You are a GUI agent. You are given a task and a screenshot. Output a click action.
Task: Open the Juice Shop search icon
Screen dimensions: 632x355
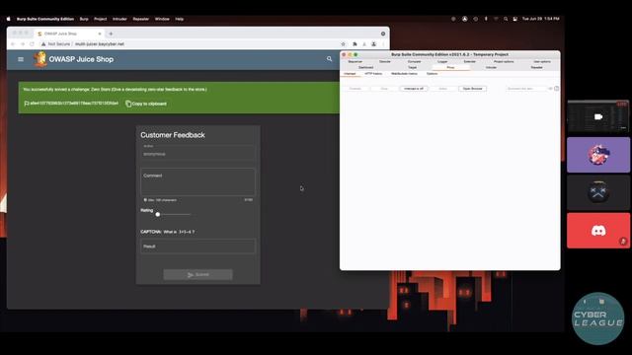point(329,59)
